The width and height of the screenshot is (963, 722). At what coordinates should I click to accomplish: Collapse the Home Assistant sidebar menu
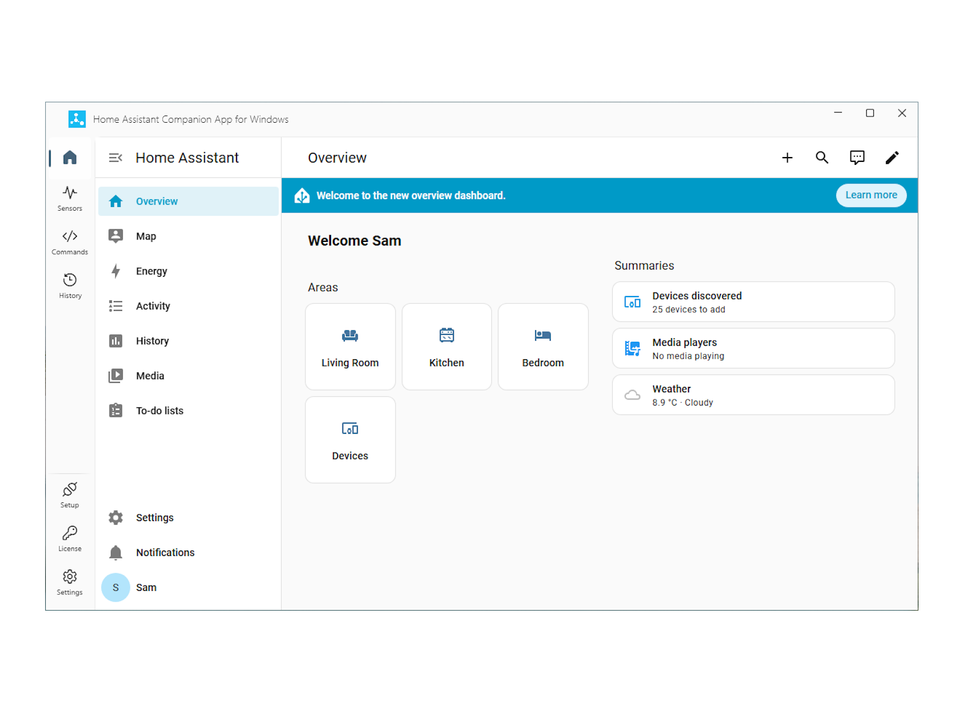[116, 158]
